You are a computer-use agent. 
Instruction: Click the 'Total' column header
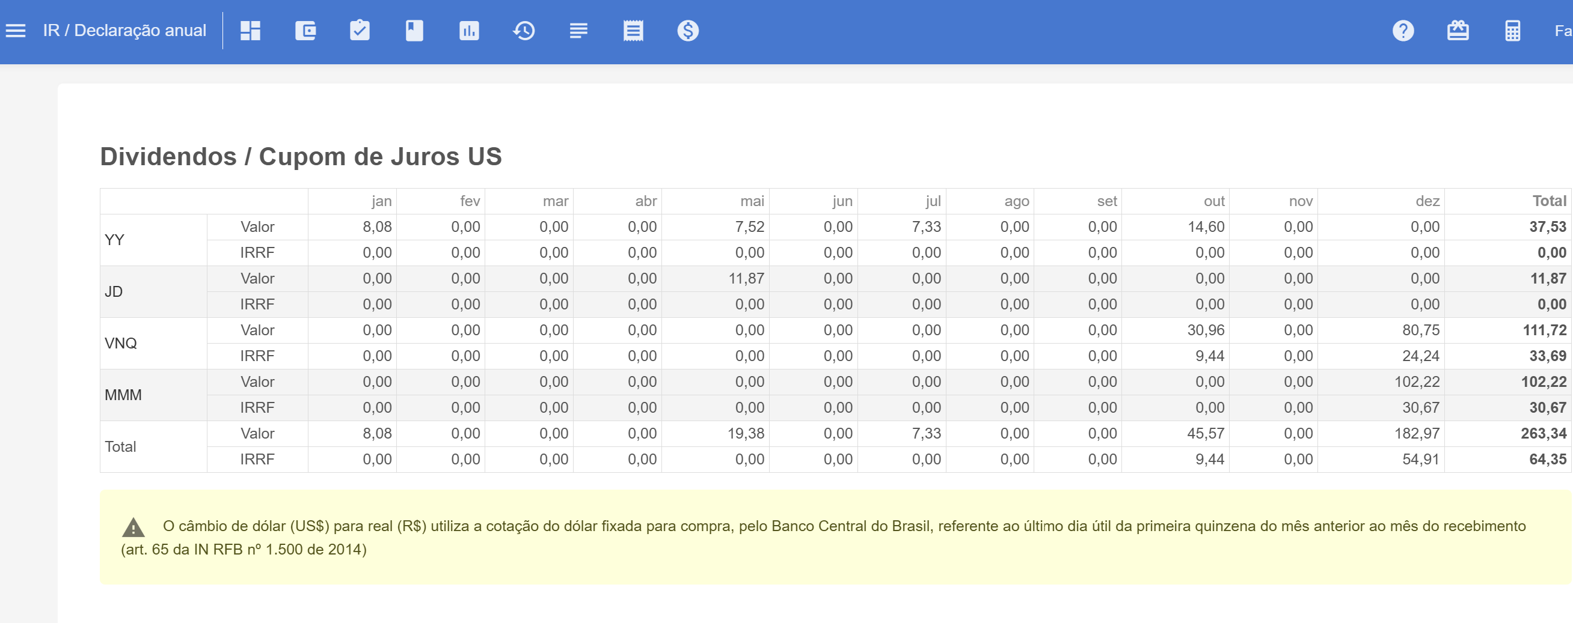pos(1548,201)
